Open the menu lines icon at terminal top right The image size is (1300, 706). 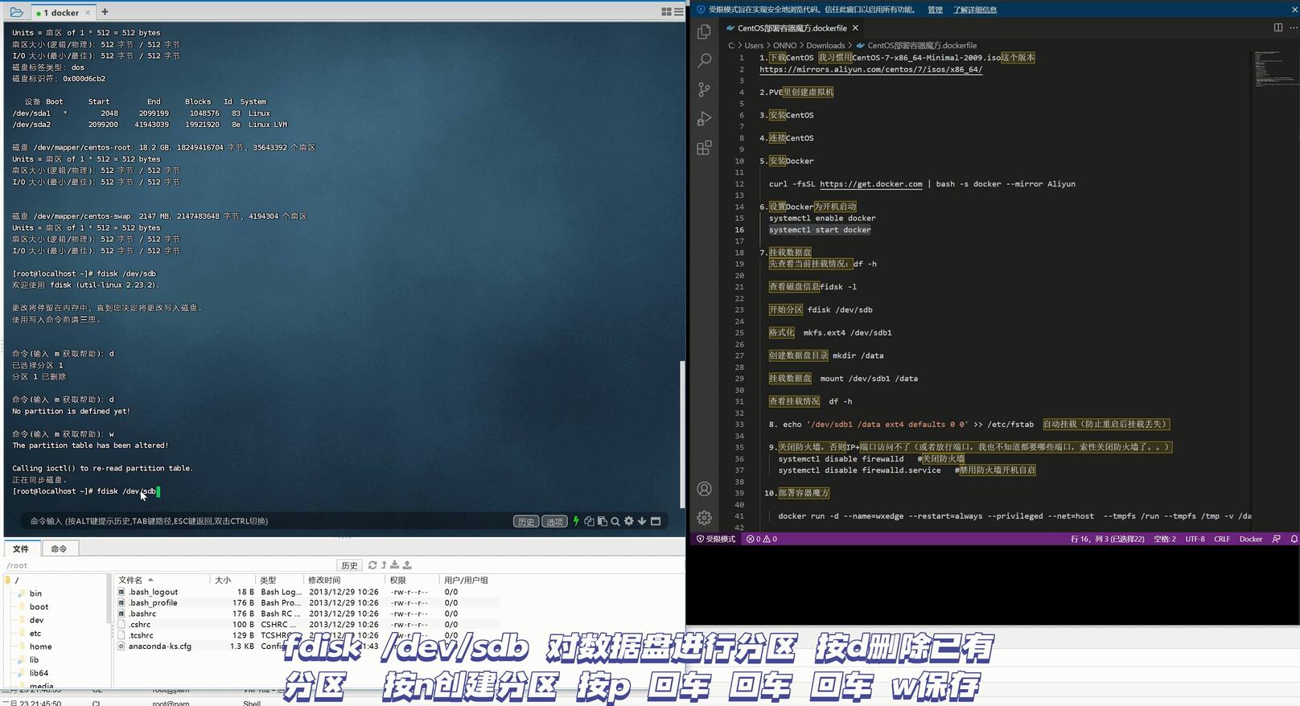pyautogui.click(x=679, y=12)
